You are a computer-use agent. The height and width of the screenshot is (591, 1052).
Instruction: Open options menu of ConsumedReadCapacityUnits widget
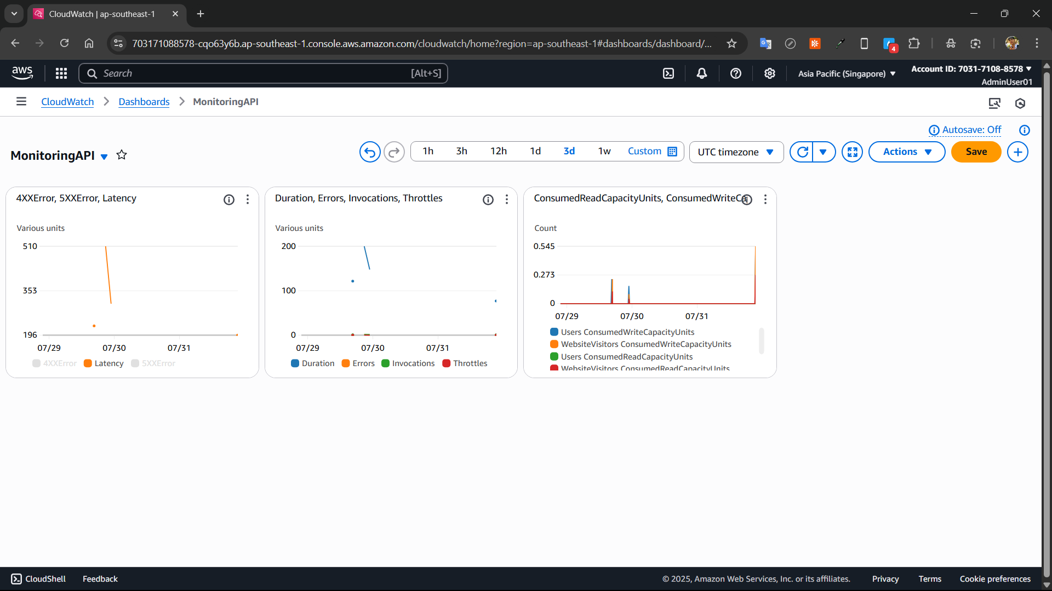click(x=765, y=200)
